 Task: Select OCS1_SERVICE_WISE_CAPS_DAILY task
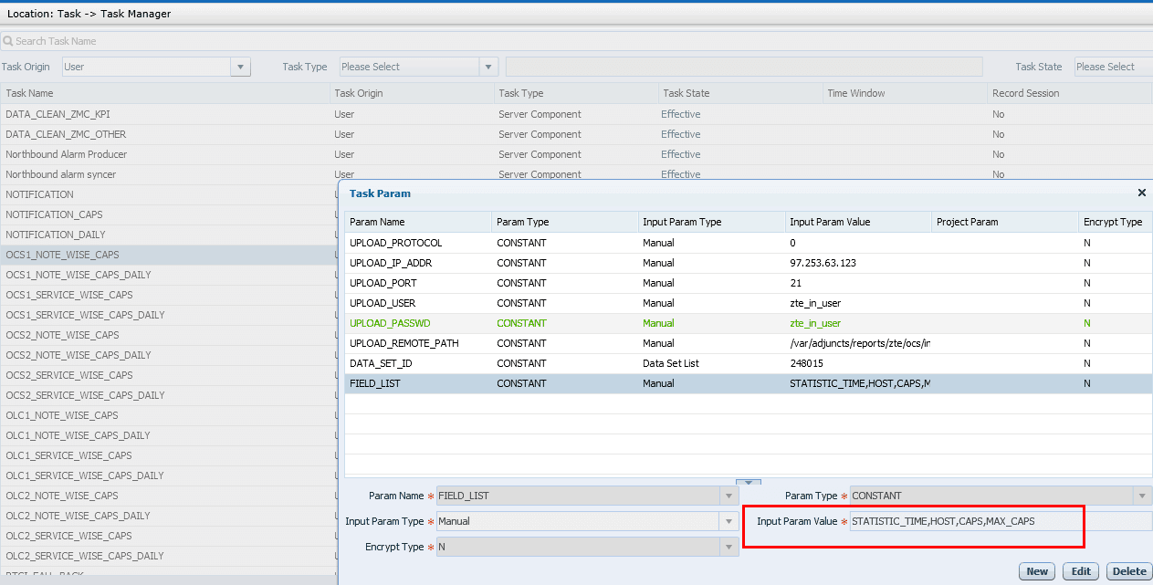169,315
